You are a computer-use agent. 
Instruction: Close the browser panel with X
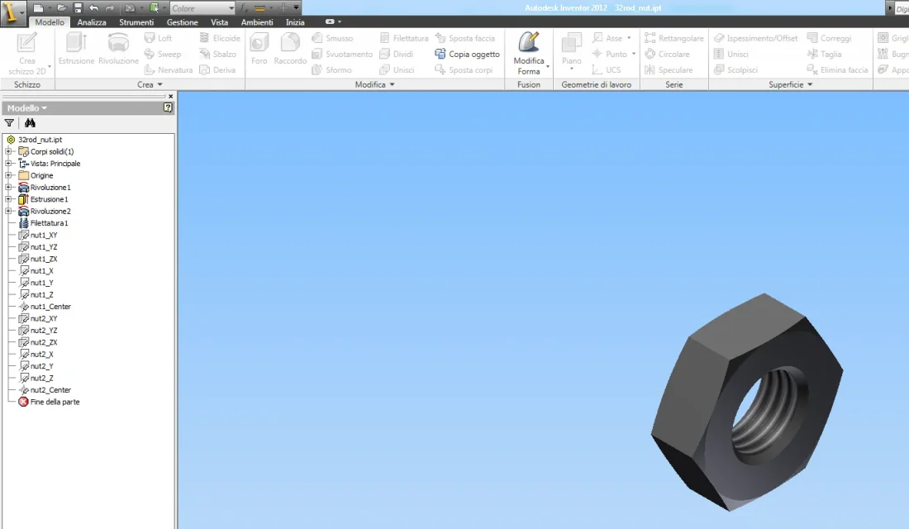(x=170, y=96)
